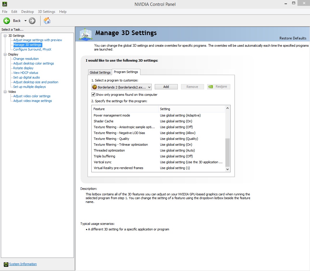The image size is (310, 271).
Task: Select the Display tree category label
Action: [x=13, y=54]
